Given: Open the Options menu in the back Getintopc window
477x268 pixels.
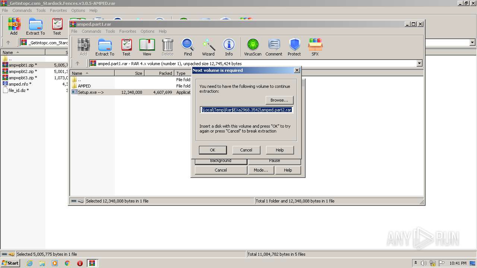Looking at the screenshot, I should pyautogui.click(x=78, y=10).
